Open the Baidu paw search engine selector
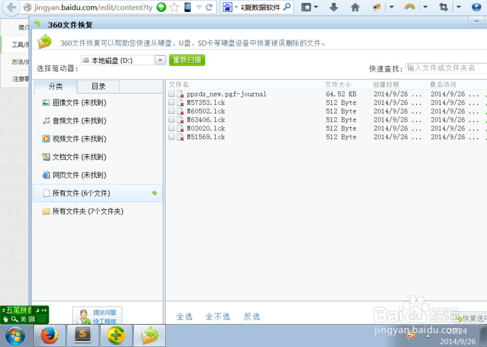The image size is (487, 347). [230, 7]
